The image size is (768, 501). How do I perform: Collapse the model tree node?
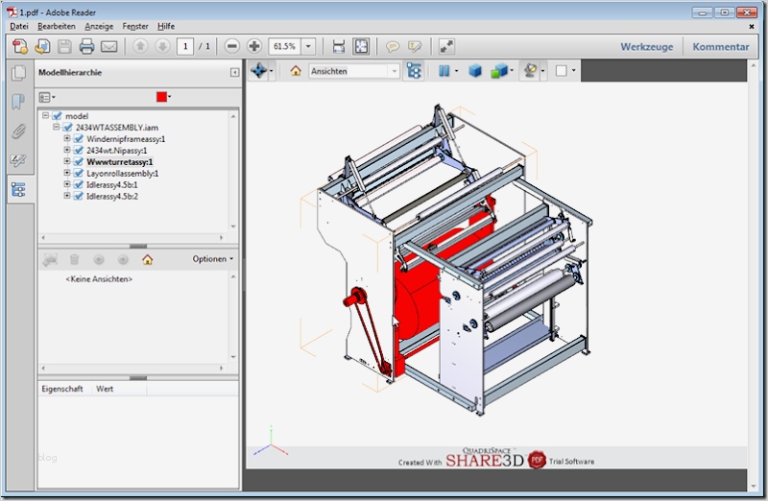45,115
